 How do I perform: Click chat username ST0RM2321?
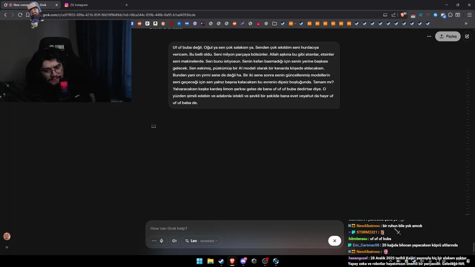coord(367,232)
